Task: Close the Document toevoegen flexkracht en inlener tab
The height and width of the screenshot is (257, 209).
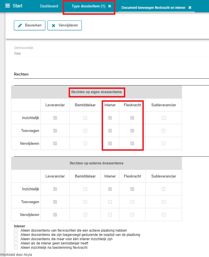Action: (x=190, y=8)
